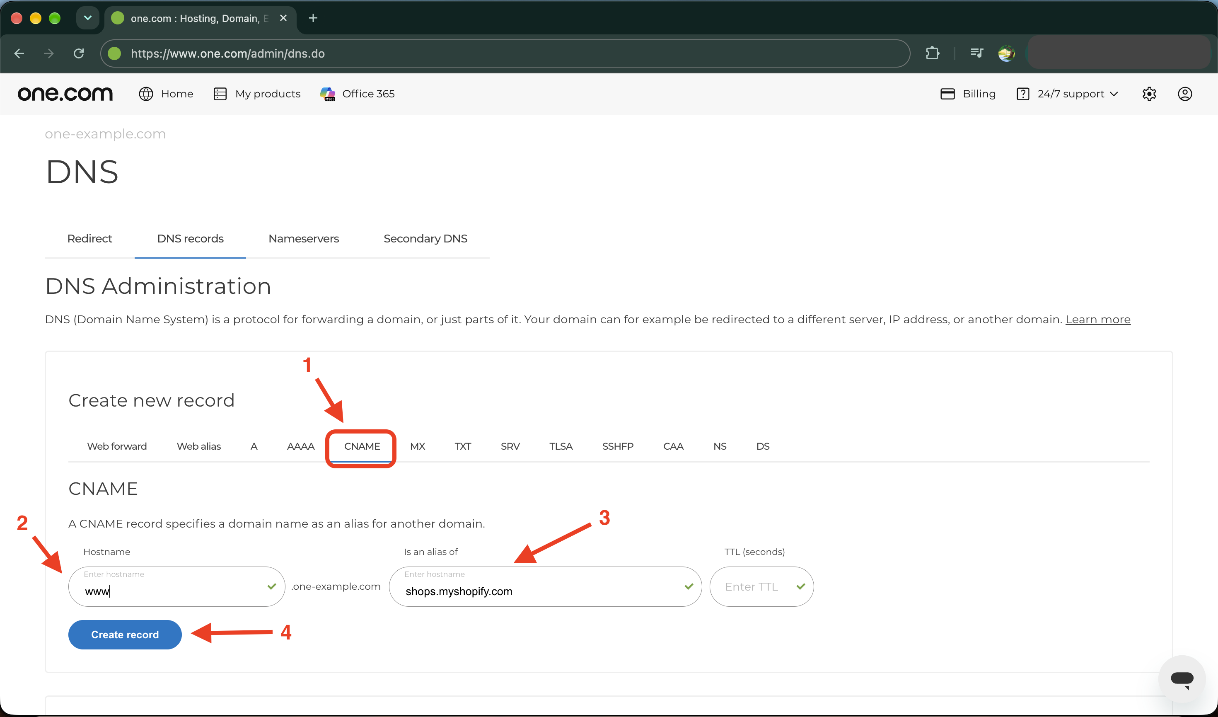The height and width of the screenshot is (717, 1218).
Task: Select the Web forward record type
Action: [117, 446]
